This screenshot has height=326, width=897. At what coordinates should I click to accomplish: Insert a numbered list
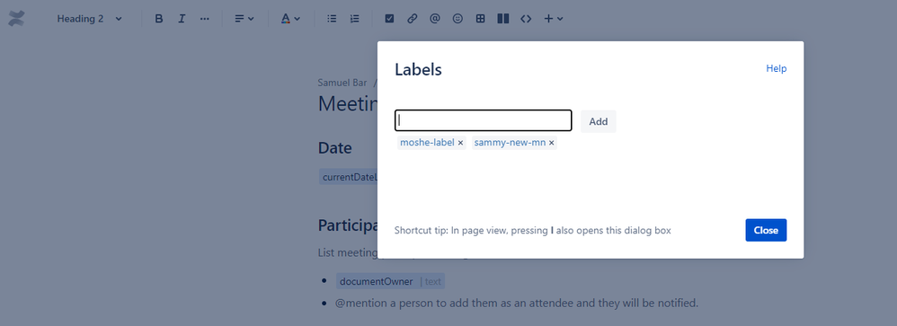click(x=355, y=18)
